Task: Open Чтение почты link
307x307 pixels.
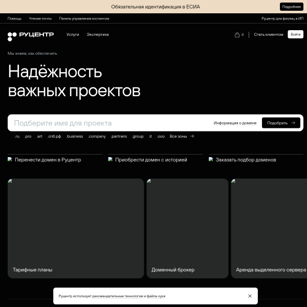Action: pyautogui.click(x=40, y=18)
